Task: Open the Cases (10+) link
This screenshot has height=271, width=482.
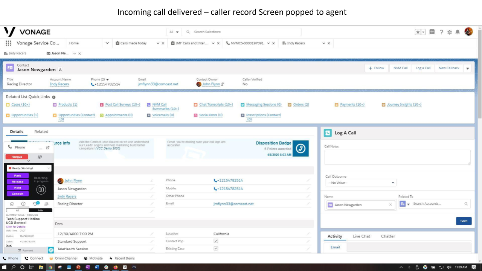Action: tap(20, 105)
